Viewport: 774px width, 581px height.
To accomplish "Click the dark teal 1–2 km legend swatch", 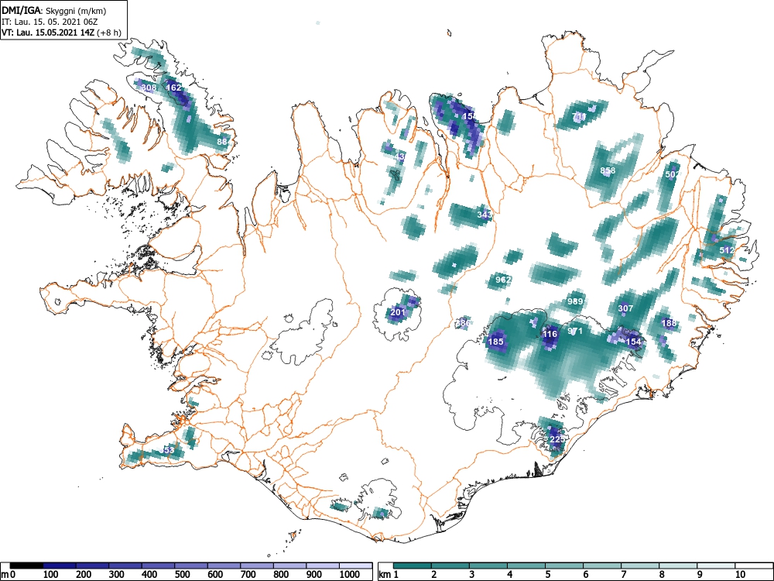I will pos(413,566).
